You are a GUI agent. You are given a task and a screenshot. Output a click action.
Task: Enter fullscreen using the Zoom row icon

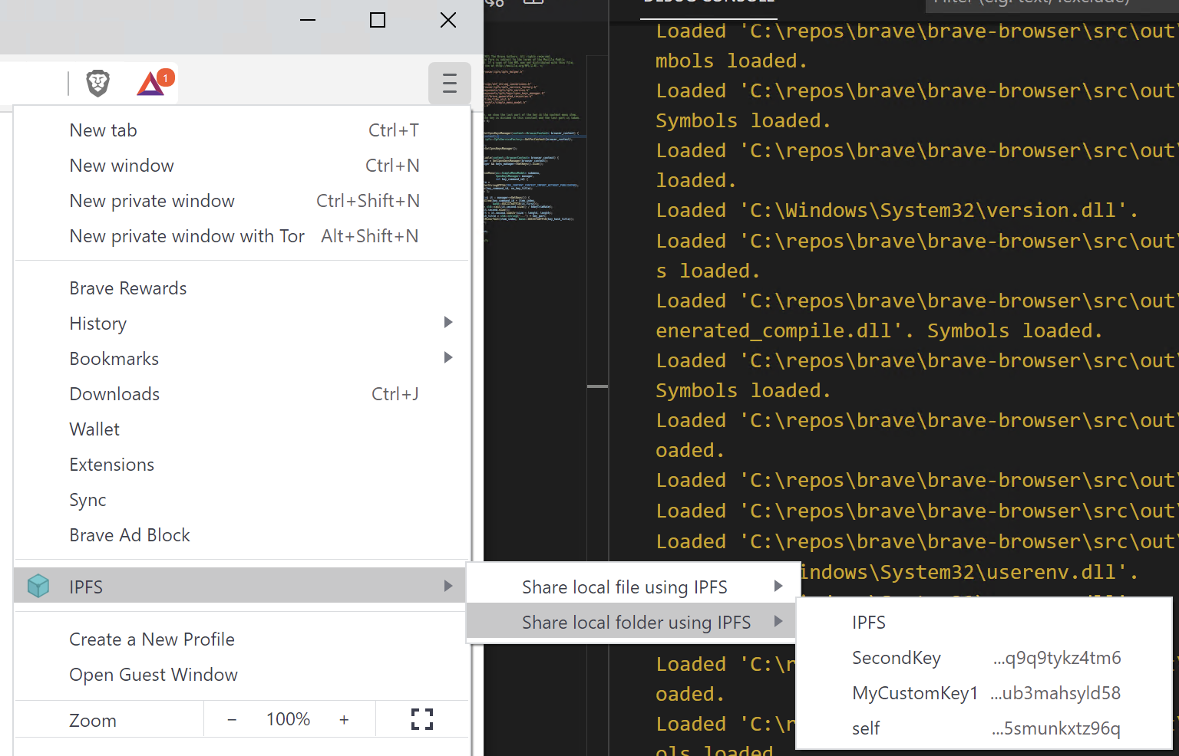point(422,719)
